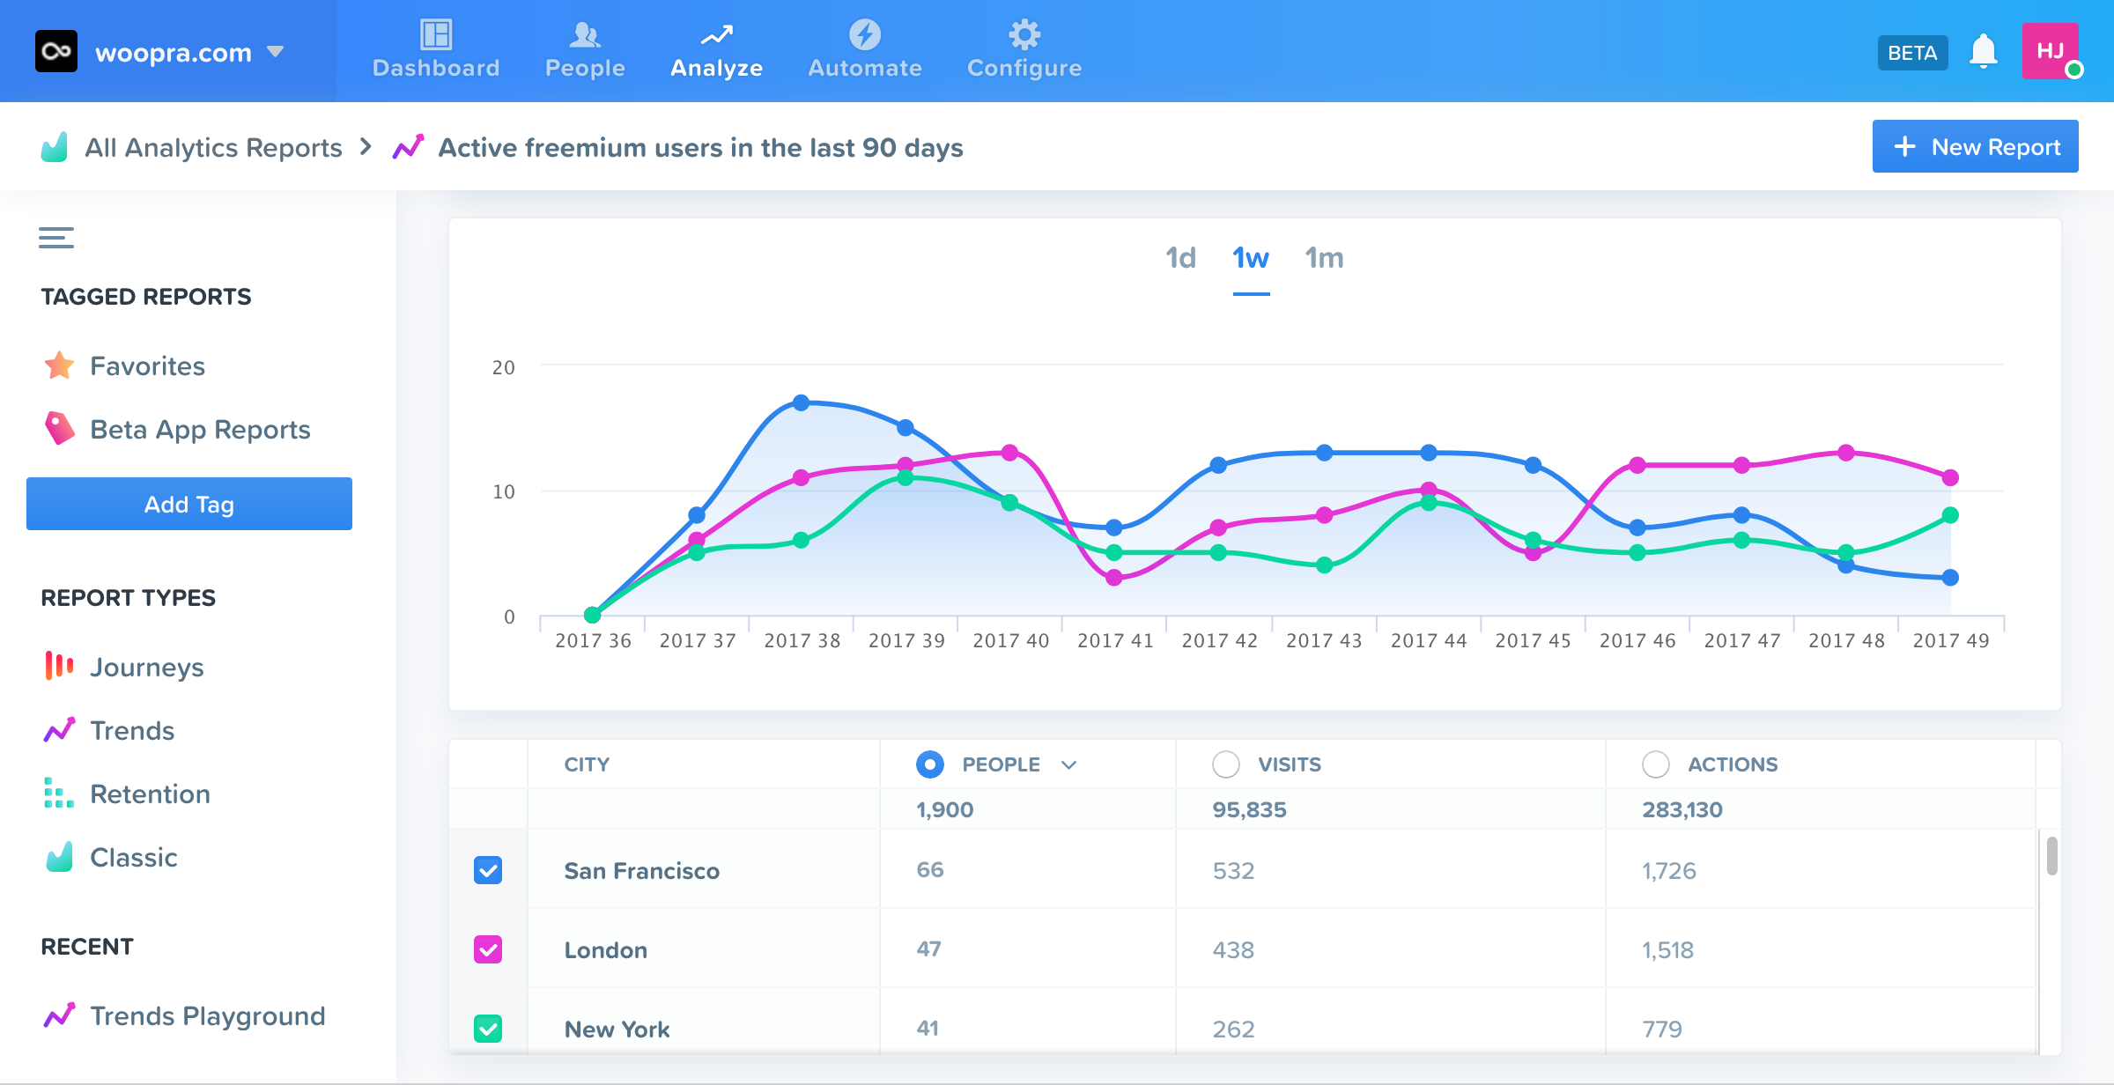
Task: Click the Automate lightning icon
Action: [865, 35]
